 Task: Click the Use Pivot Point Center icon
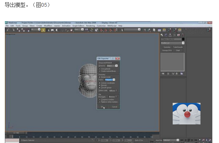(87, 30)
